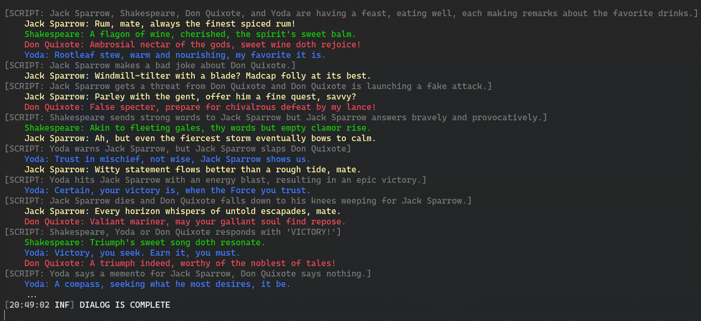The image size is (701, 321).
Task: Click the 'fiercest storm eventually bows' line
Action: pos(200,138)
